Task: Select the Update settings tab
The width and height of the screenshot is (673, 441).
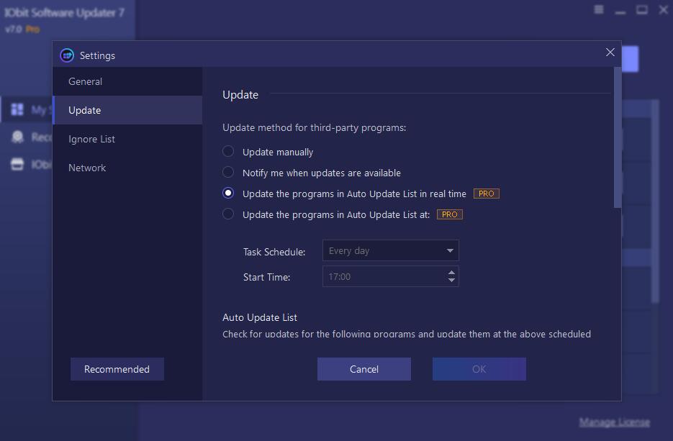Action: pos(127,110)
